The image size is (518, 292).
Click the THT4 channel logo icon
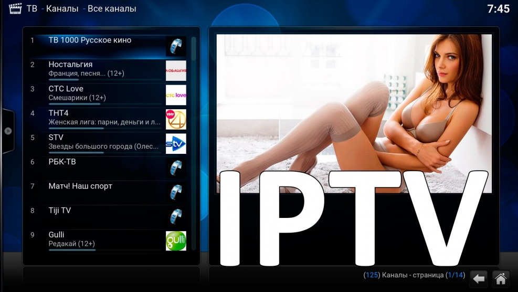pyautogui.click(x=176, y=119)
